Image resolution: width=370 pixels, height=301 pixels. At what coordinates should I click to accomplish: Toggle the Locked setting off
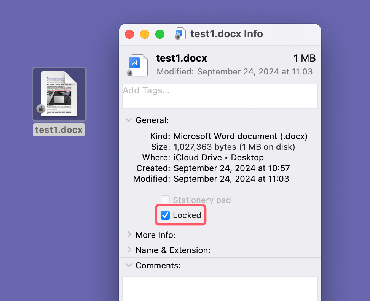point(164,215)
